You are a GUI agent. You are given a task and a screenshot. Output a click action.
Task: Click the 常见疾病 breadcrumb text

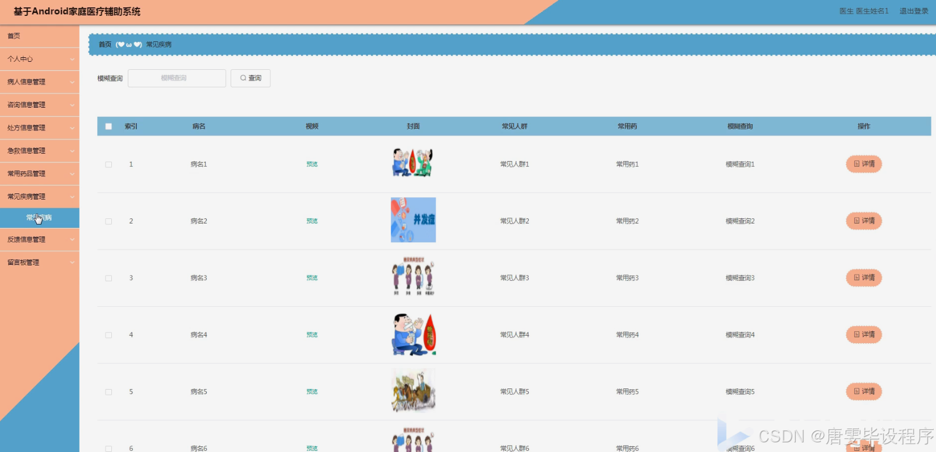pyautogui.click(x=159, y=44)
